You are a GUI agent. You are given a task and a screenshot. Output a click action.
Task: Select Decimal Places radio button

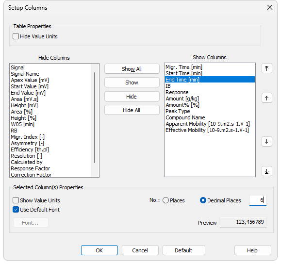[x=203, y=200]
